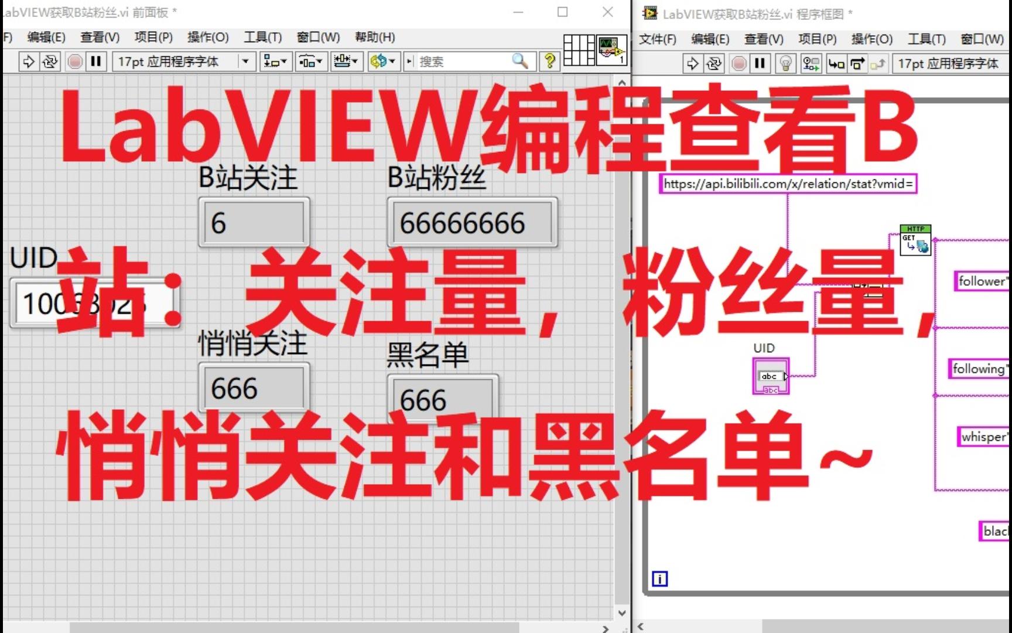Click the 黑名单 indicator showing 666
Screen dimensions: 1012x633
[x=443, y=399]
